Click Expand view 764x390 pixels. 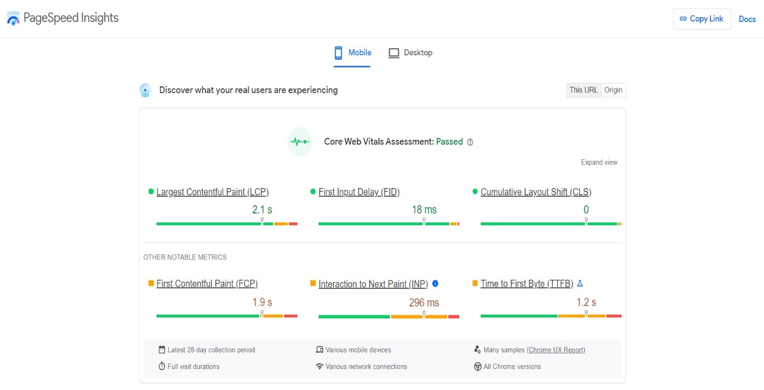pos(599,162)
